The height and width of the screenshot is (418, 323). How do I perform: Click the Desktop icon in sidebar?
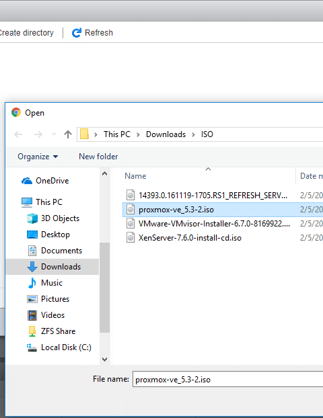coord(32,235)
